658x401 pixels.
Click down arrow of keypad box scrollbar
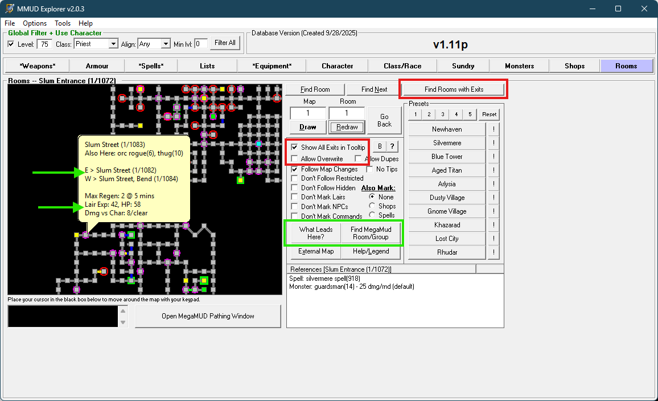pos(124,322)
